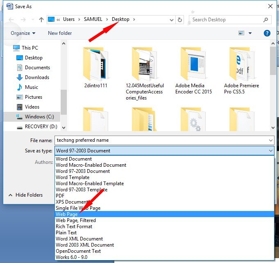Screen dimensions: 279x263
Task: Choose PDF from the save type list
Action: tap(60, 196)
